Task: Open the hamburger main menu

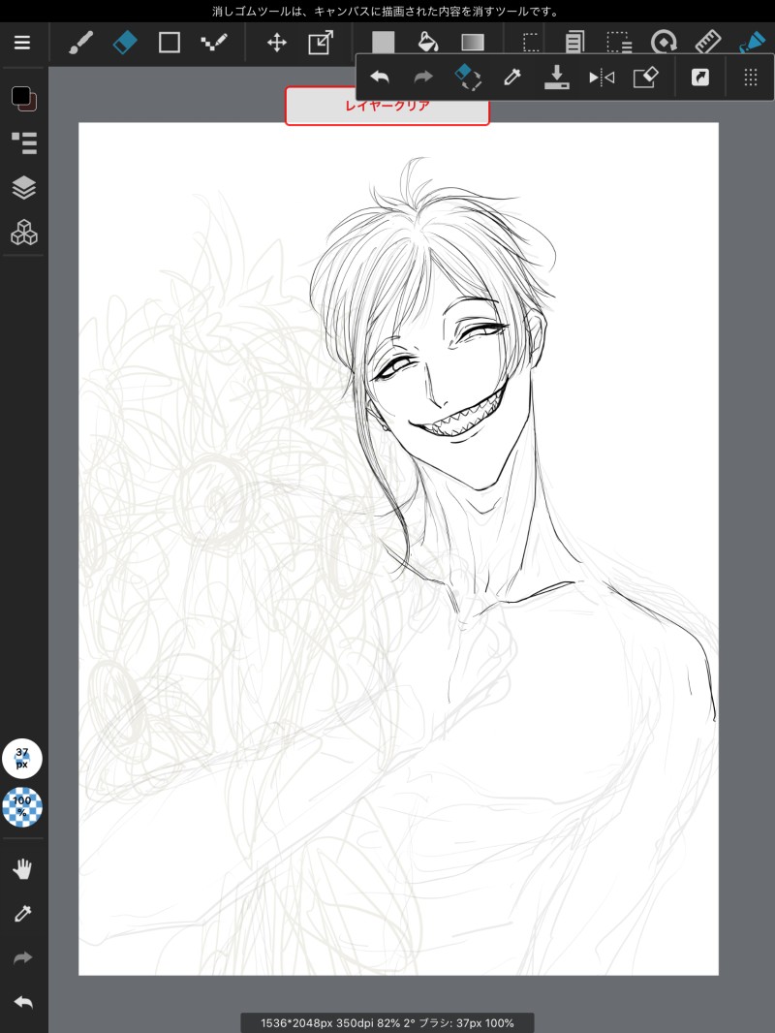Action: coord(22,43)
